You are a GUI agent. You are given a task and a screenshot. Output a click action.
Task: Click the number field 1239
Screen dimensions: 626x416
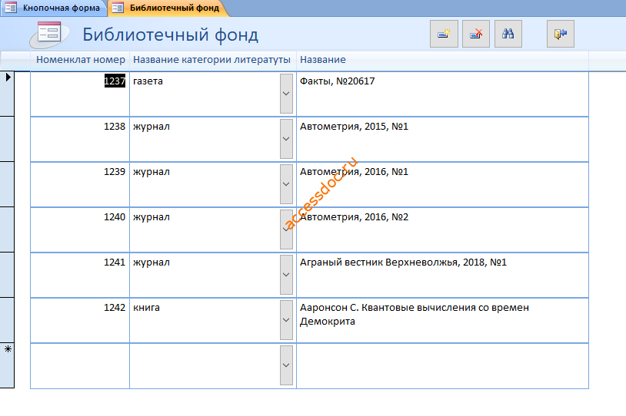tap(80, 184)
